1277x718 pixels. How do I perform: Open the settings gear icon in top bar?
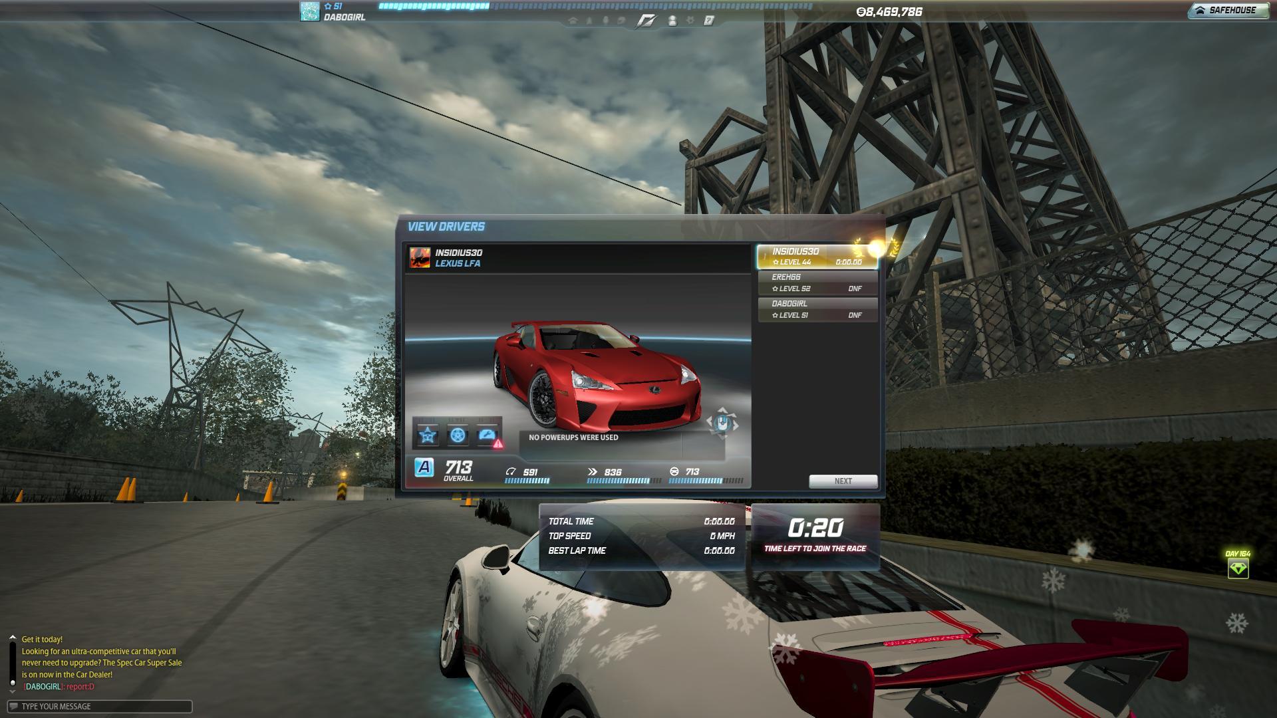pos(690,21)
